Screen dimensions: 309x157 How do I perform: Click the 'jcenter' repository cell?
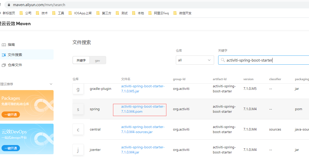pos(95,150)
